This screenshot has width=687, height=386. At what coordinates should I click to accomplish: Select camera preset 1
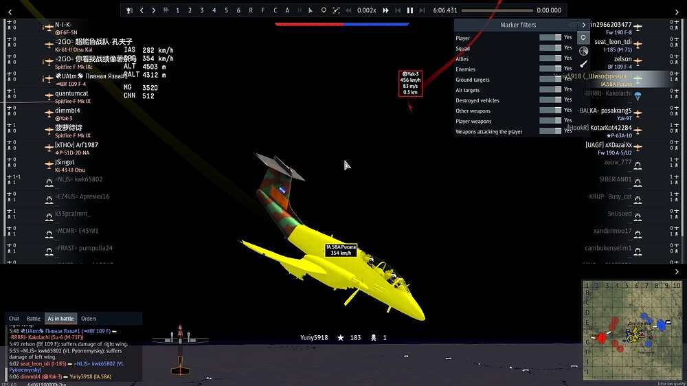tap(177, 10)
